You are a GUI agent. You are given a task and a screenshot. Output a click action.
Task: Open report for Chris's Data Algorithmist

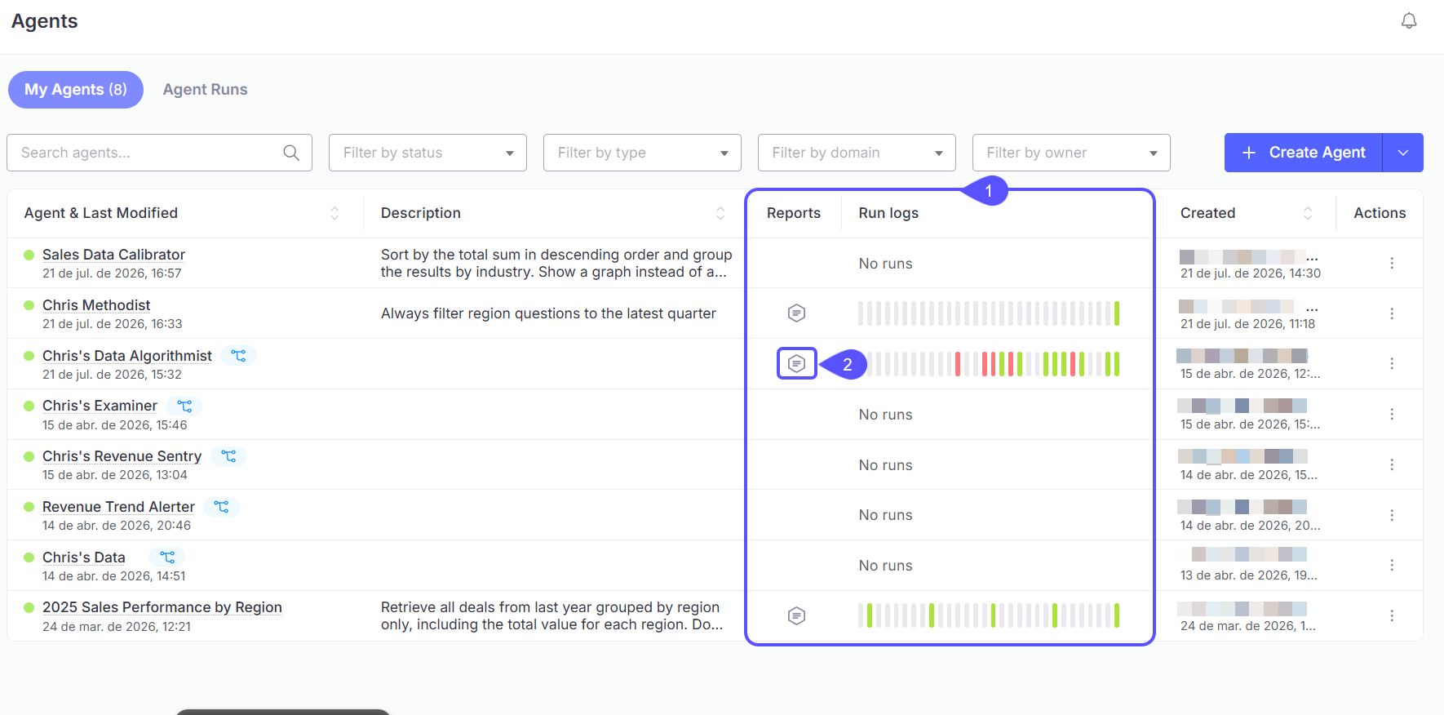pyautogui.click(x=797, y=363)
